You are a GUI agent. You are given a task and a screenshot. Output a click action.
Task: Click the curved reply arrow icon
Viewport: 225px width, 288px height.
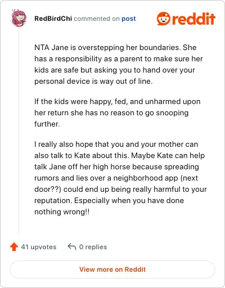(x=72, y=247)
